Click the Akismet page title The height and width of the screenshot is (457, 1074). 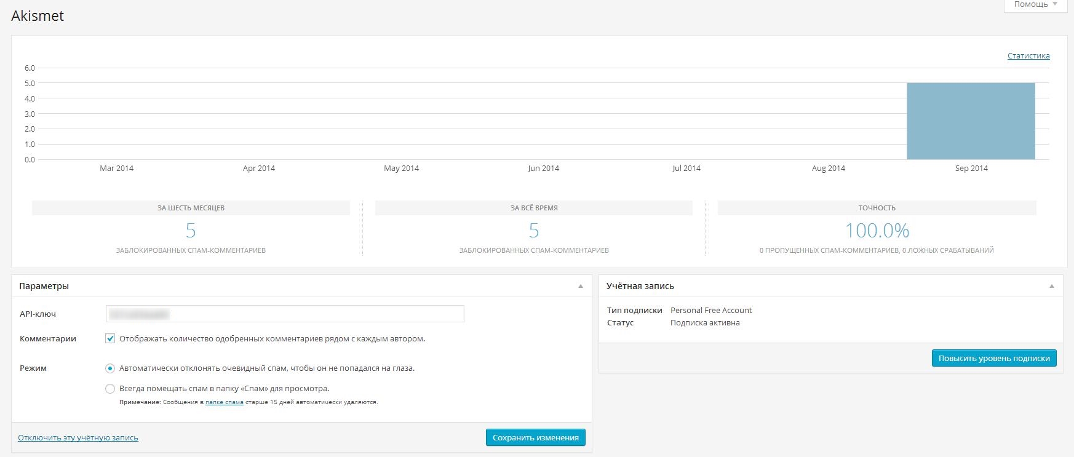click(38, 16)
